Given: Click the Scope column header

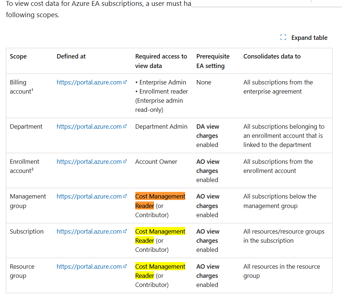Looking at the screenshot, I should [18, 56].
